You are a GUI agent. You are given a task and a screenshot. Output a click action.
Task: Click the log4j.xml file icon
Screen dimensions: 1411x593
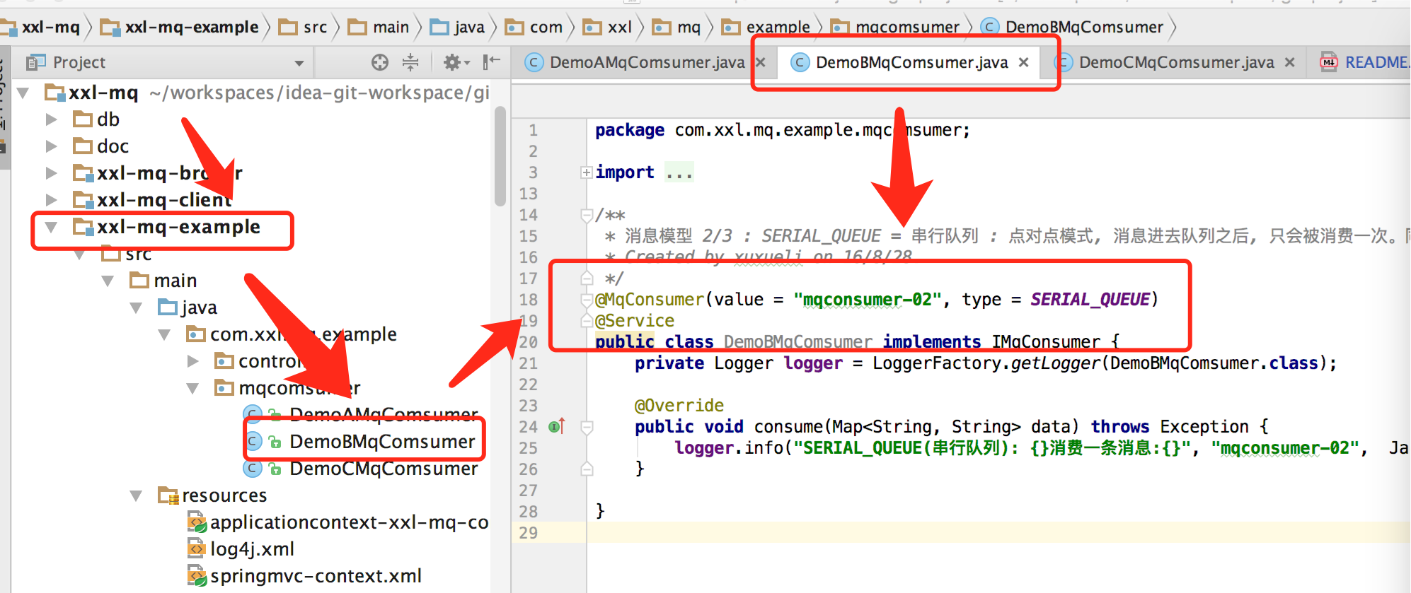pos(196,548)
